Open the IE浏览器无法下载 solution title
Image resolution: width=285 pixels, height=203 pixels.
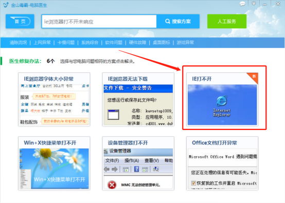pyautogui.click(x=128, y=79)
